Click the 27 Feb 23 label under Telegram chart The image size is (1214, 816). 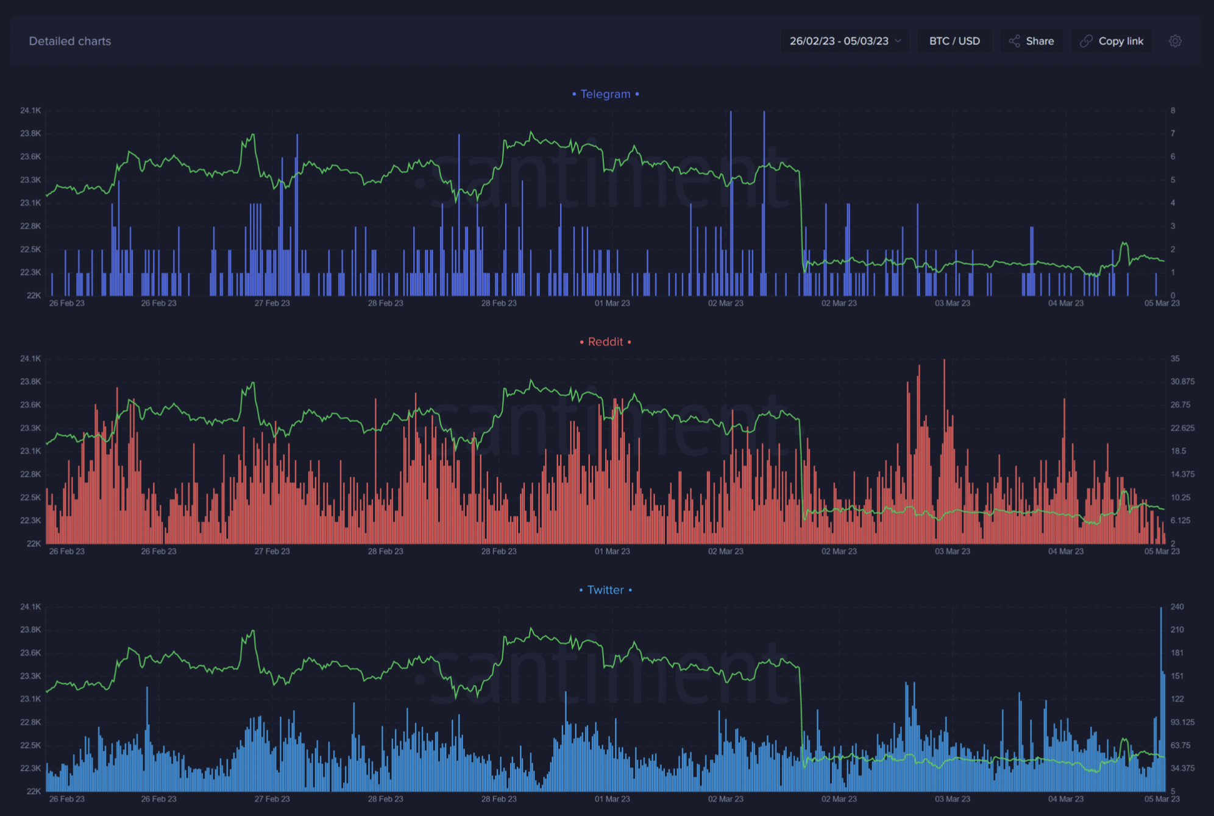[x=272, y=303]
